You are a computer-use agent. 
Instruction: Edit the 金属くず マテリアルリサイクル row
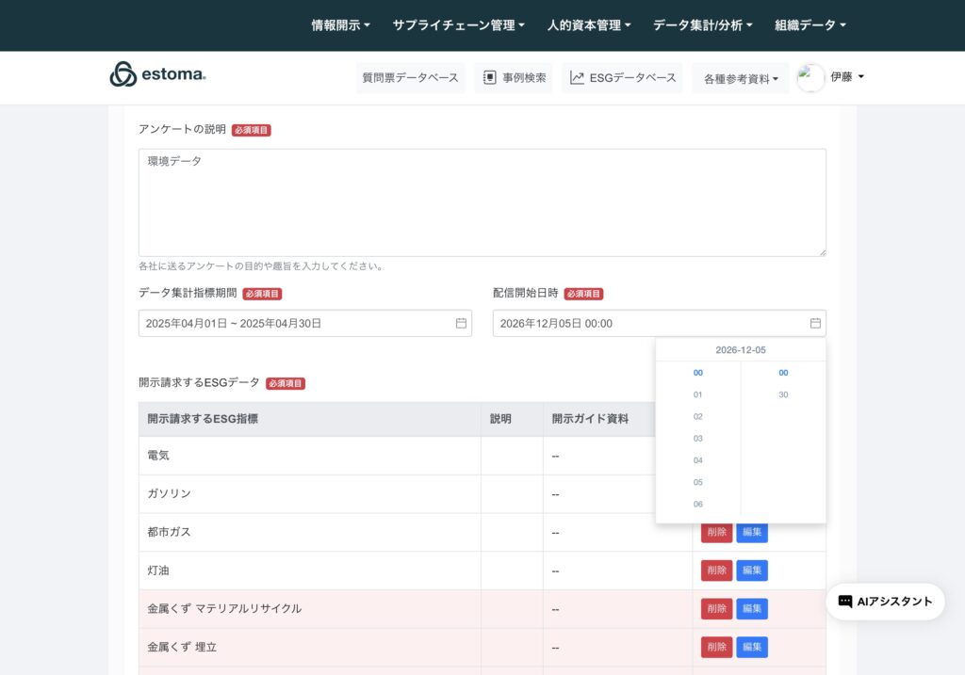point(752,609)
